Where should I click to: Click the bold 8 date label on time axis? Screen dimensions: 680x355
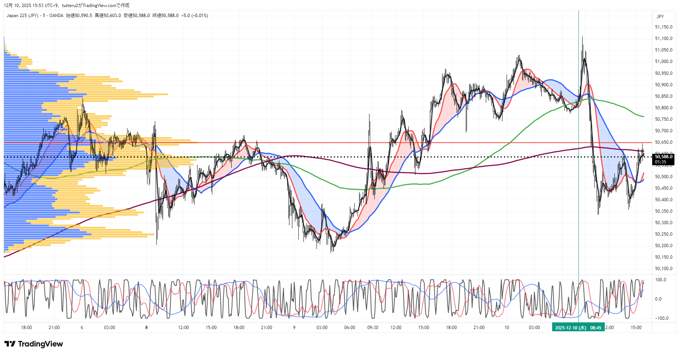point(146,328)
